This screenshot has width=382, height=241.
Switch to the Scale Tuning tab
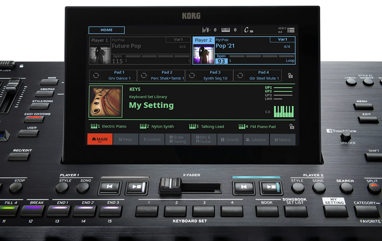tap(178, 139)
